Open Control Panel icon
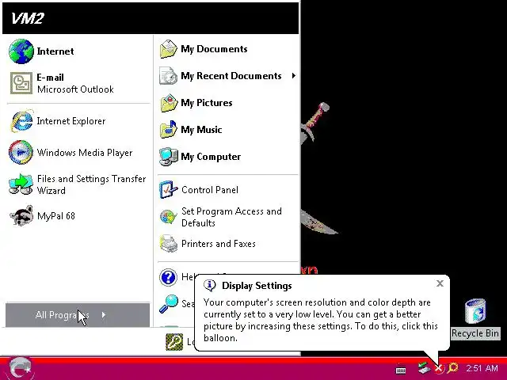 click(x=169, y=190)
